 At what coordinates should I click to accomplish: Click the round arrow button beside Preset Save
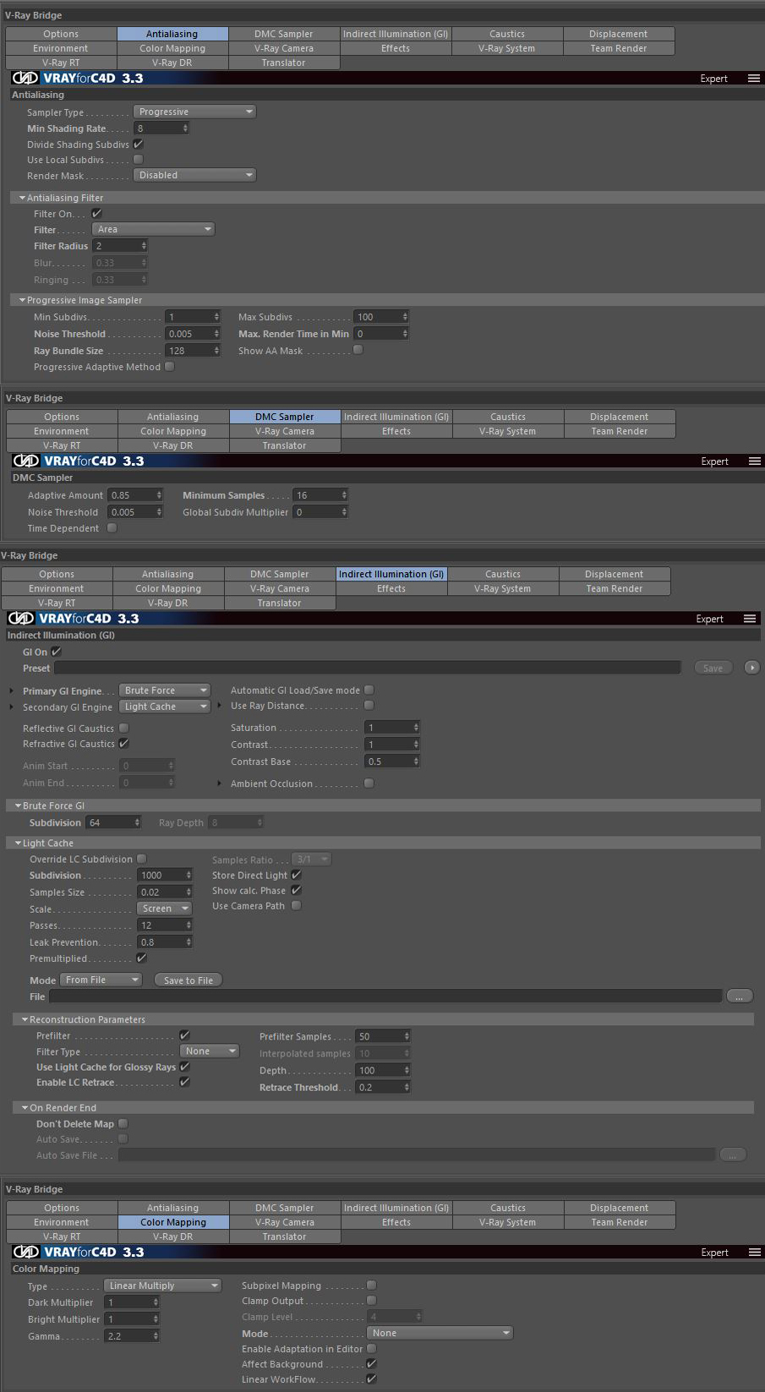click(x=751, y=668)
